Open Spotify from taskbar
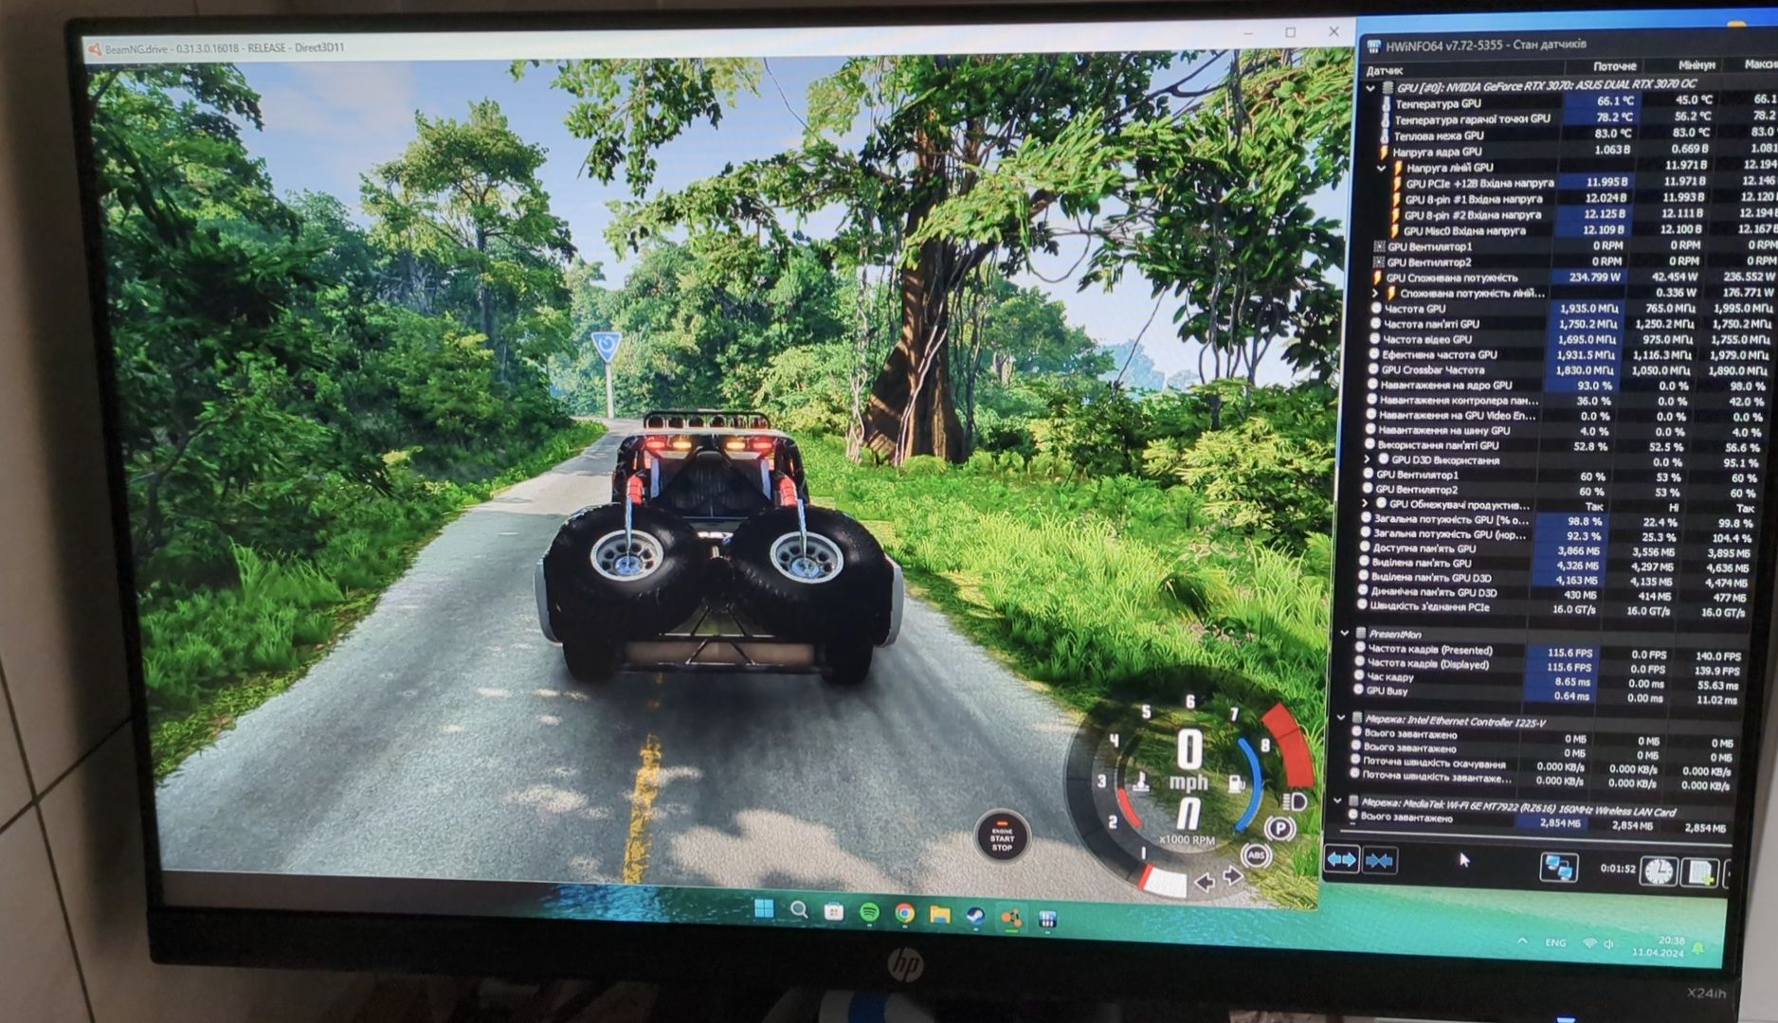This screenshot has height=1023, width=1778. [869, 912]
